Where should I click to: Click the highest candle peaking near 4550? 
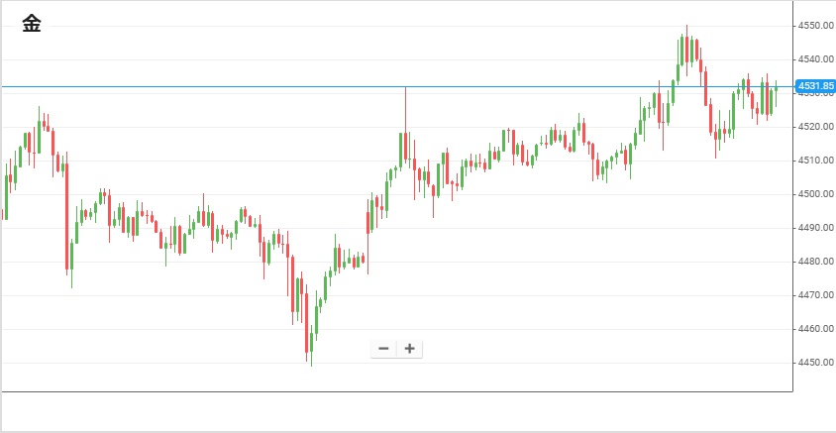(686, 47)
